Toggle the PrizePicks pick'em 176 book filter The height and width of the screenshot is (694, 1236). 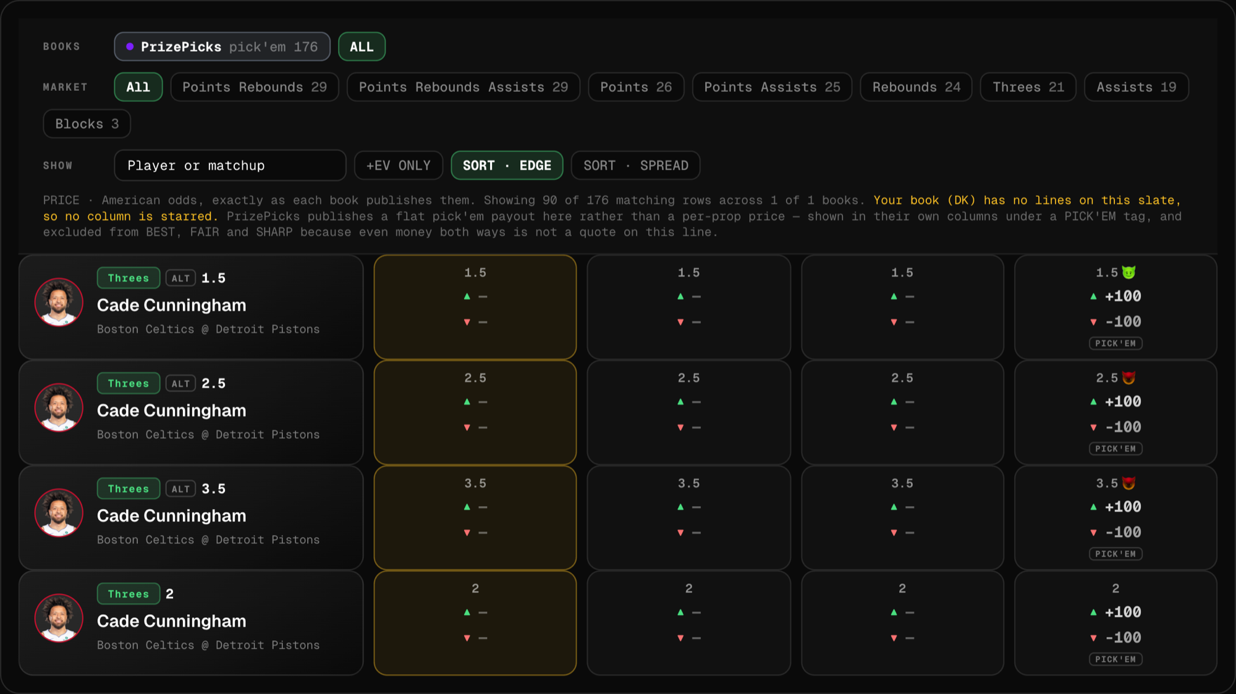coord(222,47)
